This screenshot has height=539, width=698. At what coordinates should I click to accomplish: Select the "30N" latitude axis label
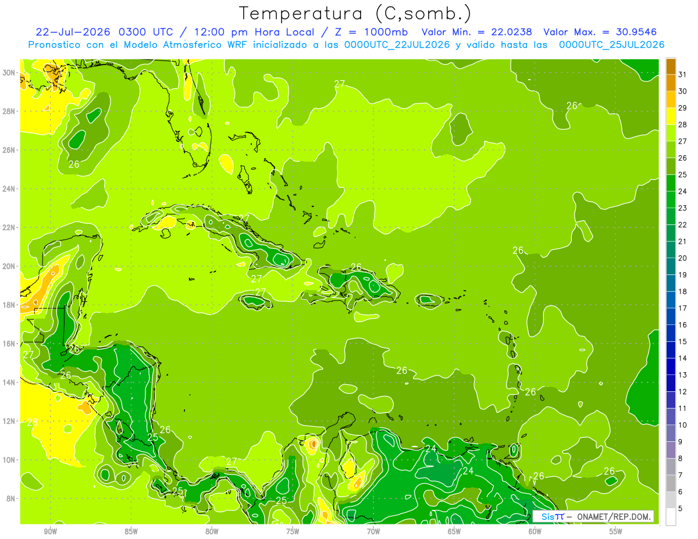coord(9,73)
